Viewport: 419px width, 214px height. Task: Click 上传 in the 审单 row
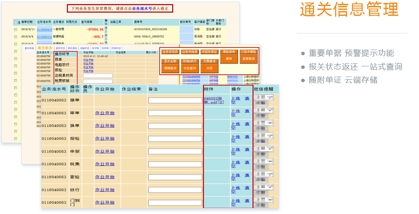[236, 111]
